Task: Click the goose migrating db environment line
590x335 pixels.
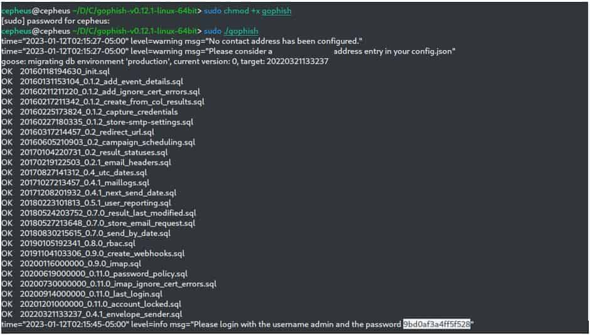Action: pyautogui.click(x=165, y=61)
